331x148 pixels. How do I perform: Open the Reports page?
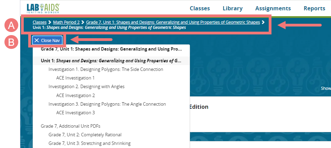tap(314, 9)
